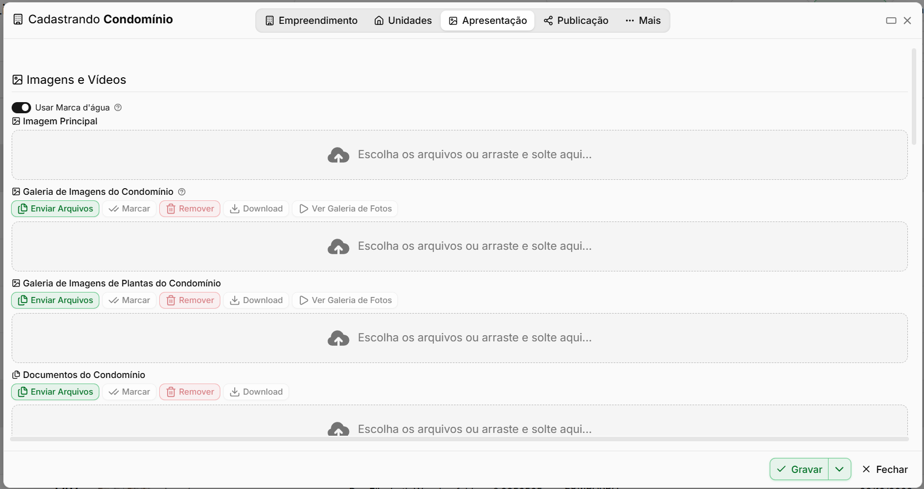Open Ver Galeria de Fotos for Plantas do Condomínio

(x=345, y=300)
